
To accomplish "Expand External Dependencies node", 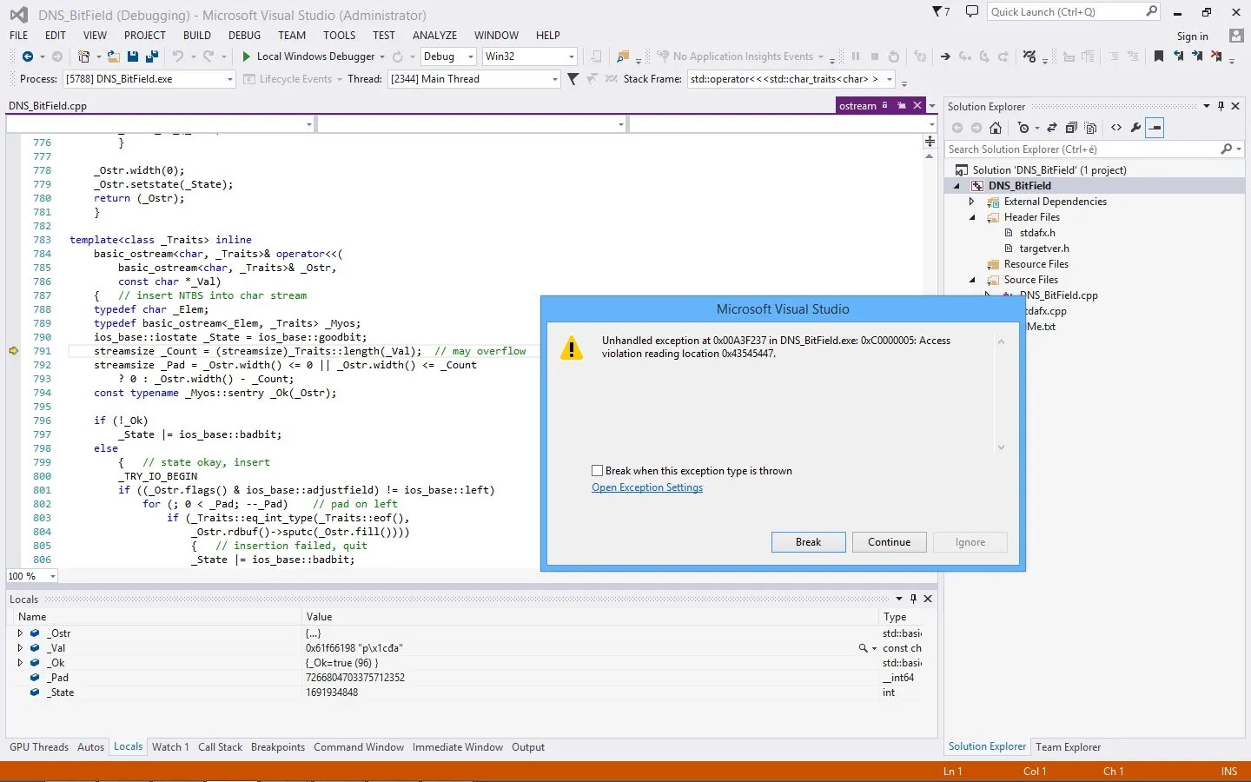I will click(972, 202).
